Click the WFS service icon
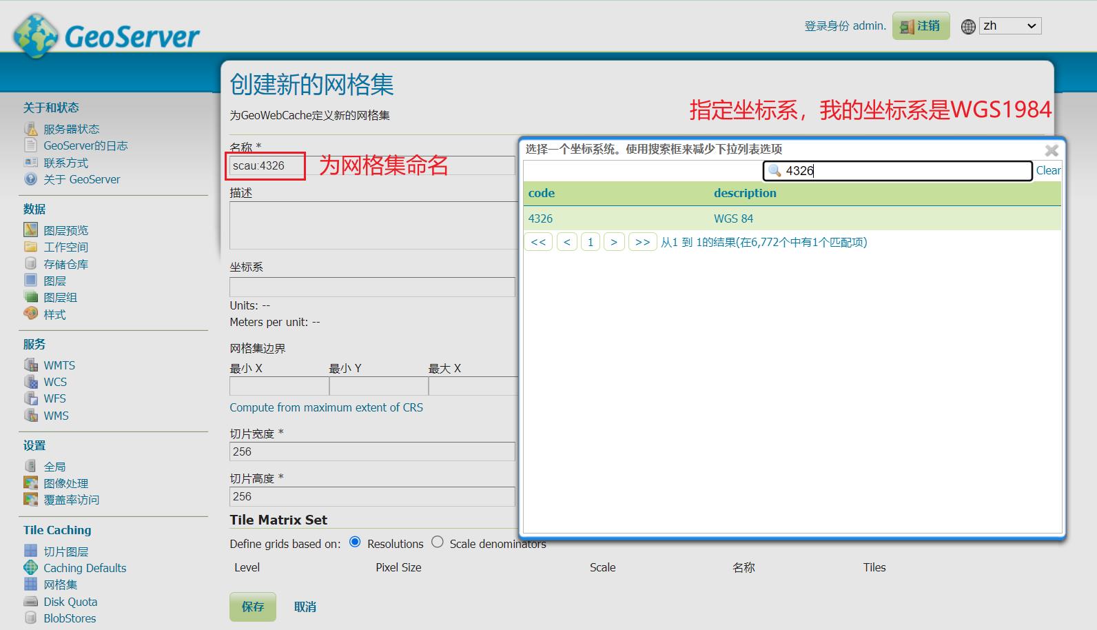The height and width of the screenshot is (630, 1097). (31, 398)
